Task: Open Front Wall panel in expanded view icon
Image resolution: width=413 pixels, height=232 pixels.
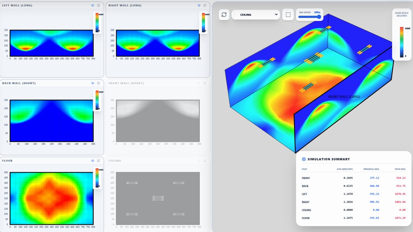Action: pos(204,83)
